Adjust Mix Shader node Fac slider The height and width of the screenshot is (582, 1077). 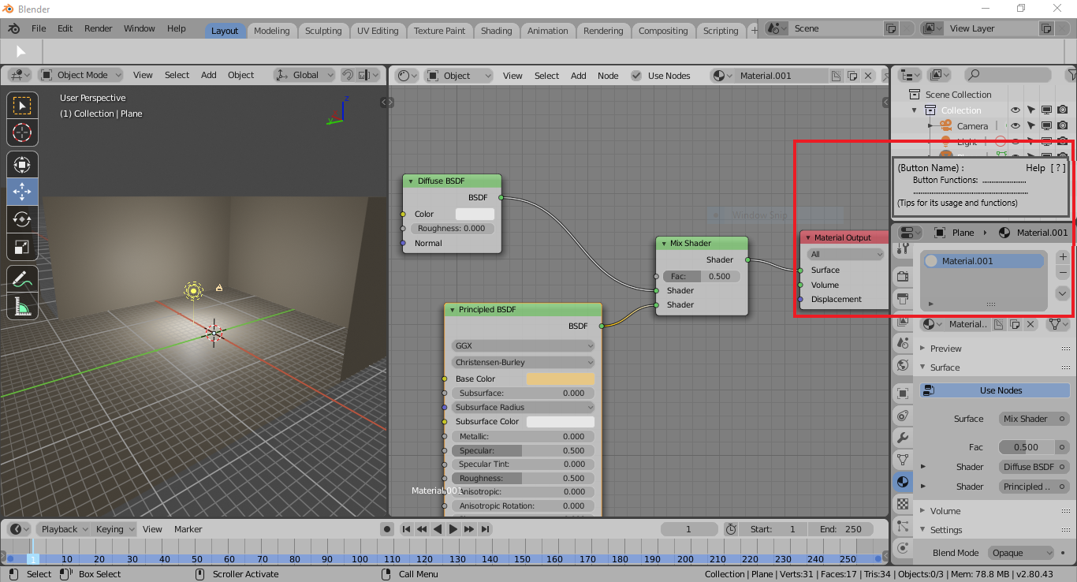tap(702, 276)
